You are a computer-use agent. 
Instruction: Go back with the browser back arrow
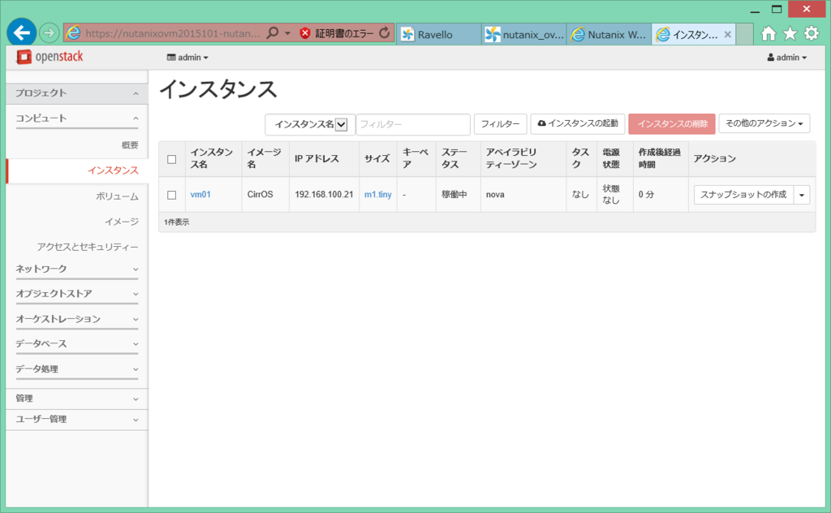22,32
